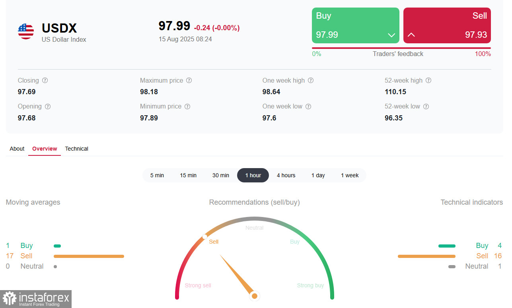Click the US flag icon beside USDX
512x308 pixels.
click(x=26, y=31)
